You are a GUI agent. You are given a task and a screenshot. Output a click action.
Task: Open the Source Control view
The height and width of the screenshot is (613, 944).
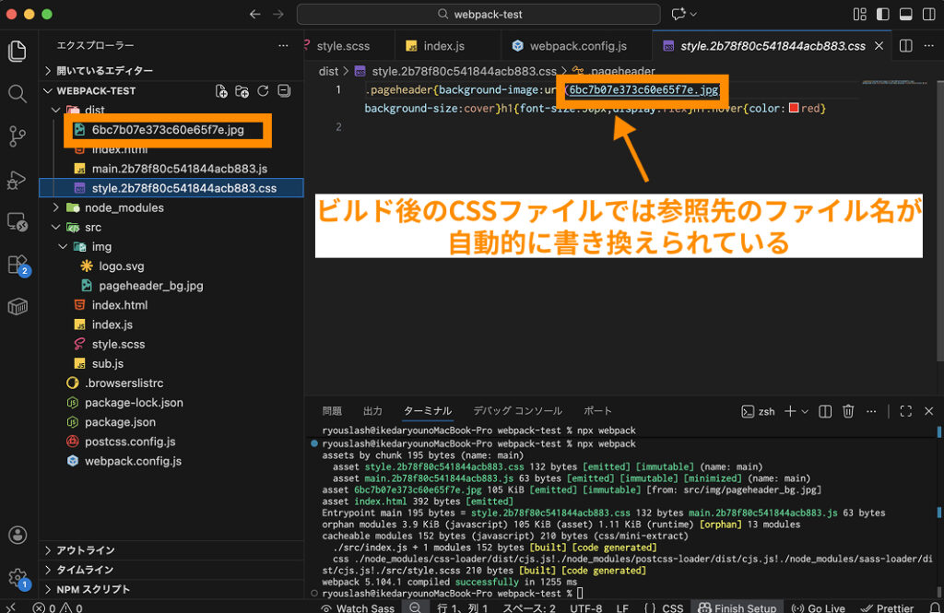point(17,136)
